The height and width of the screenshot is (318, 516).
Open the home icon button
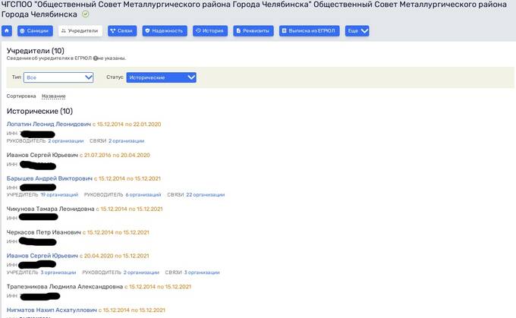pyautogui.click(x=7, y=31)
